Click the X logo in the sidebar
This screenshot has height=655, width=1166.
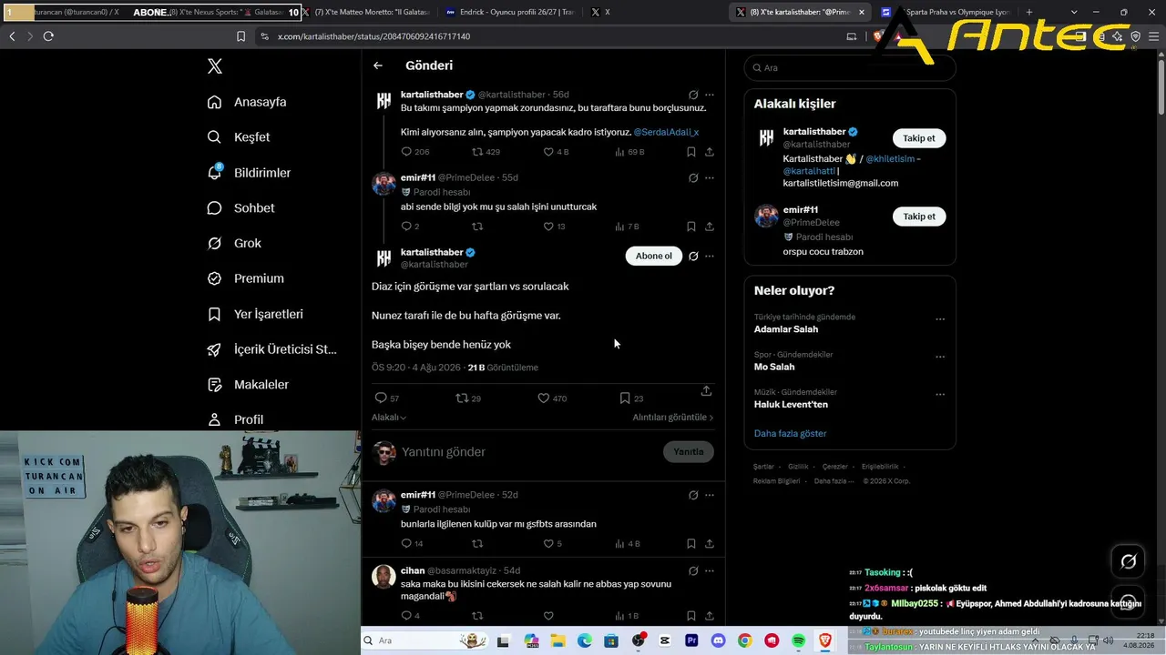pos(215,66)
